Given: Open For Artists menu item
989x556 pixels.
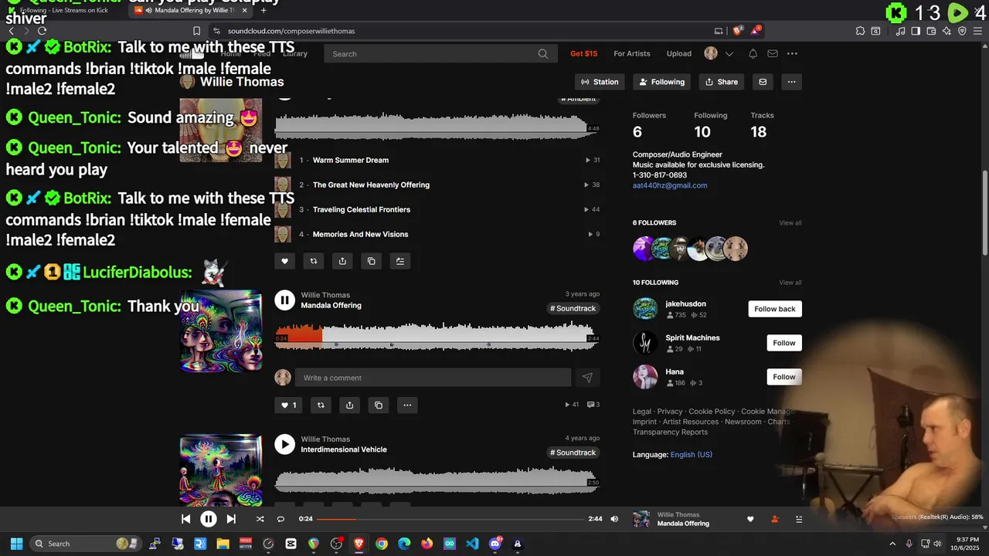Looking at the screenshot, I should [631, 53].
